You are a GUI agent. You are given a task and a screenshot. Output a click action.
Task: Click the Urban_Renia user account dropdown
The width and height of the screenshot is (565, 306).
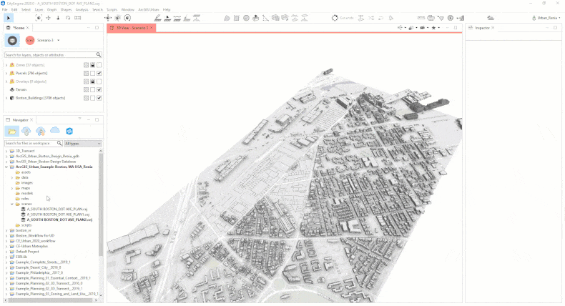(x=546, y=18)
